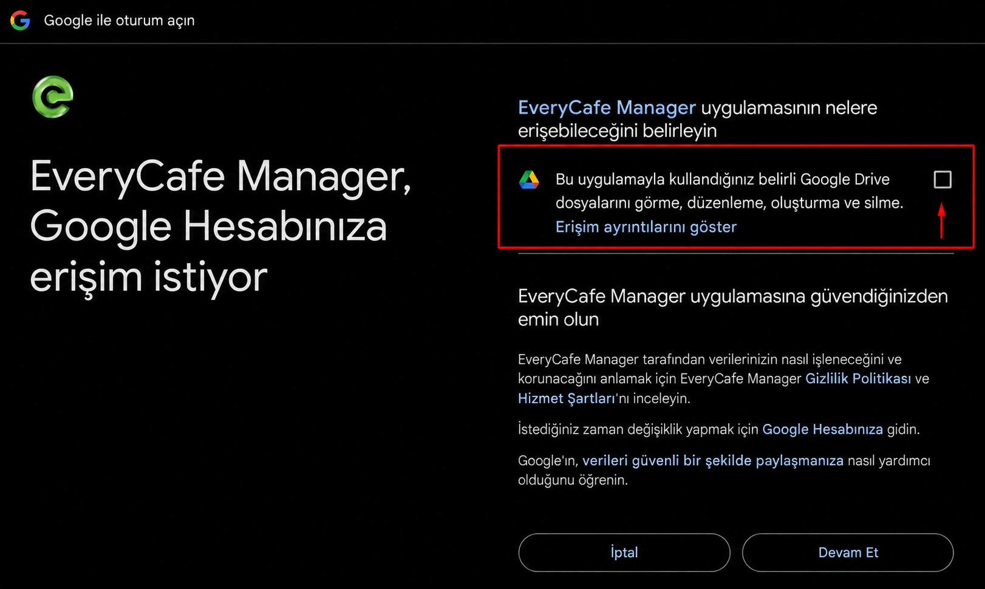
Task: Click the İptal button
Action: 624,553
